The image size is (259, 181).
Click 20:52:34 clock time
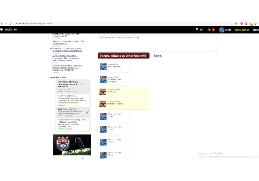(x=11, y=29)
